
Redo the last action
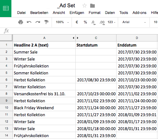(x=38, y=22)
